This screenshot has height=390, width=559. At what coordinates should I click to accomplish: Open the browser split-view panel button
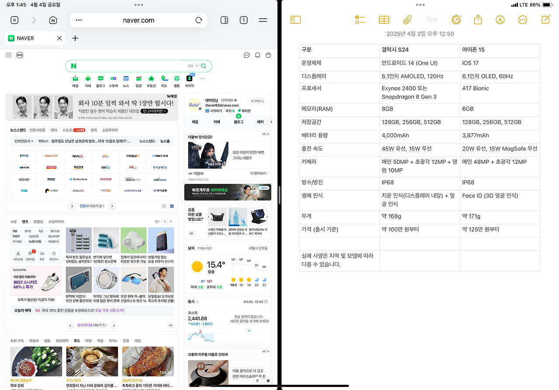[x=224, y=20]
